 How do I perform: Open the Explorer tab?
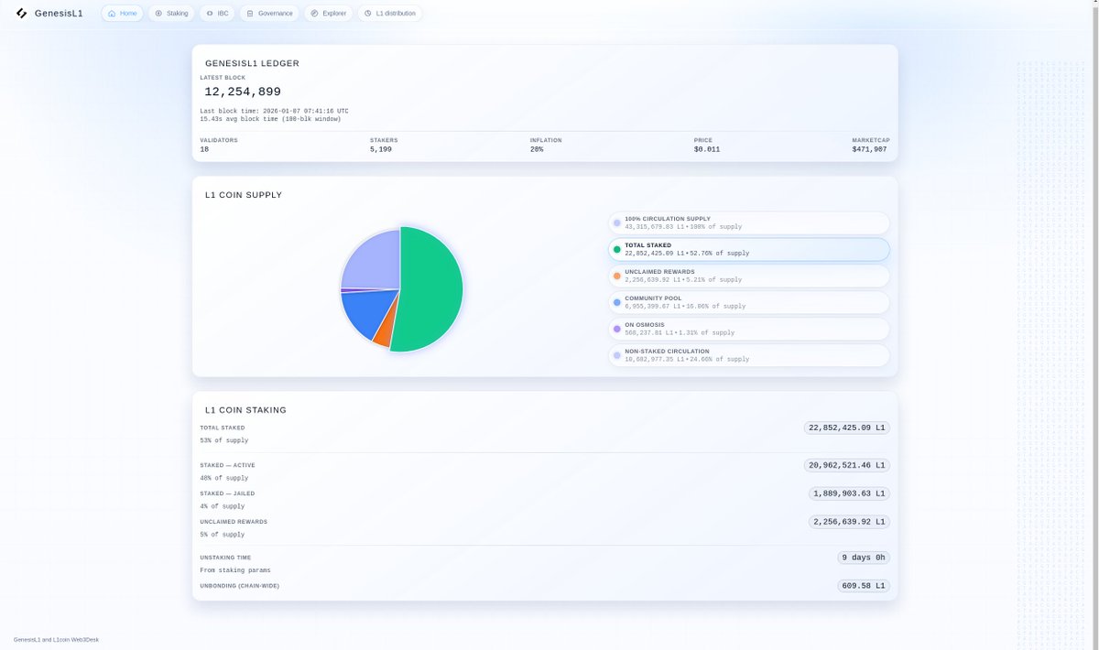point(328,14)
